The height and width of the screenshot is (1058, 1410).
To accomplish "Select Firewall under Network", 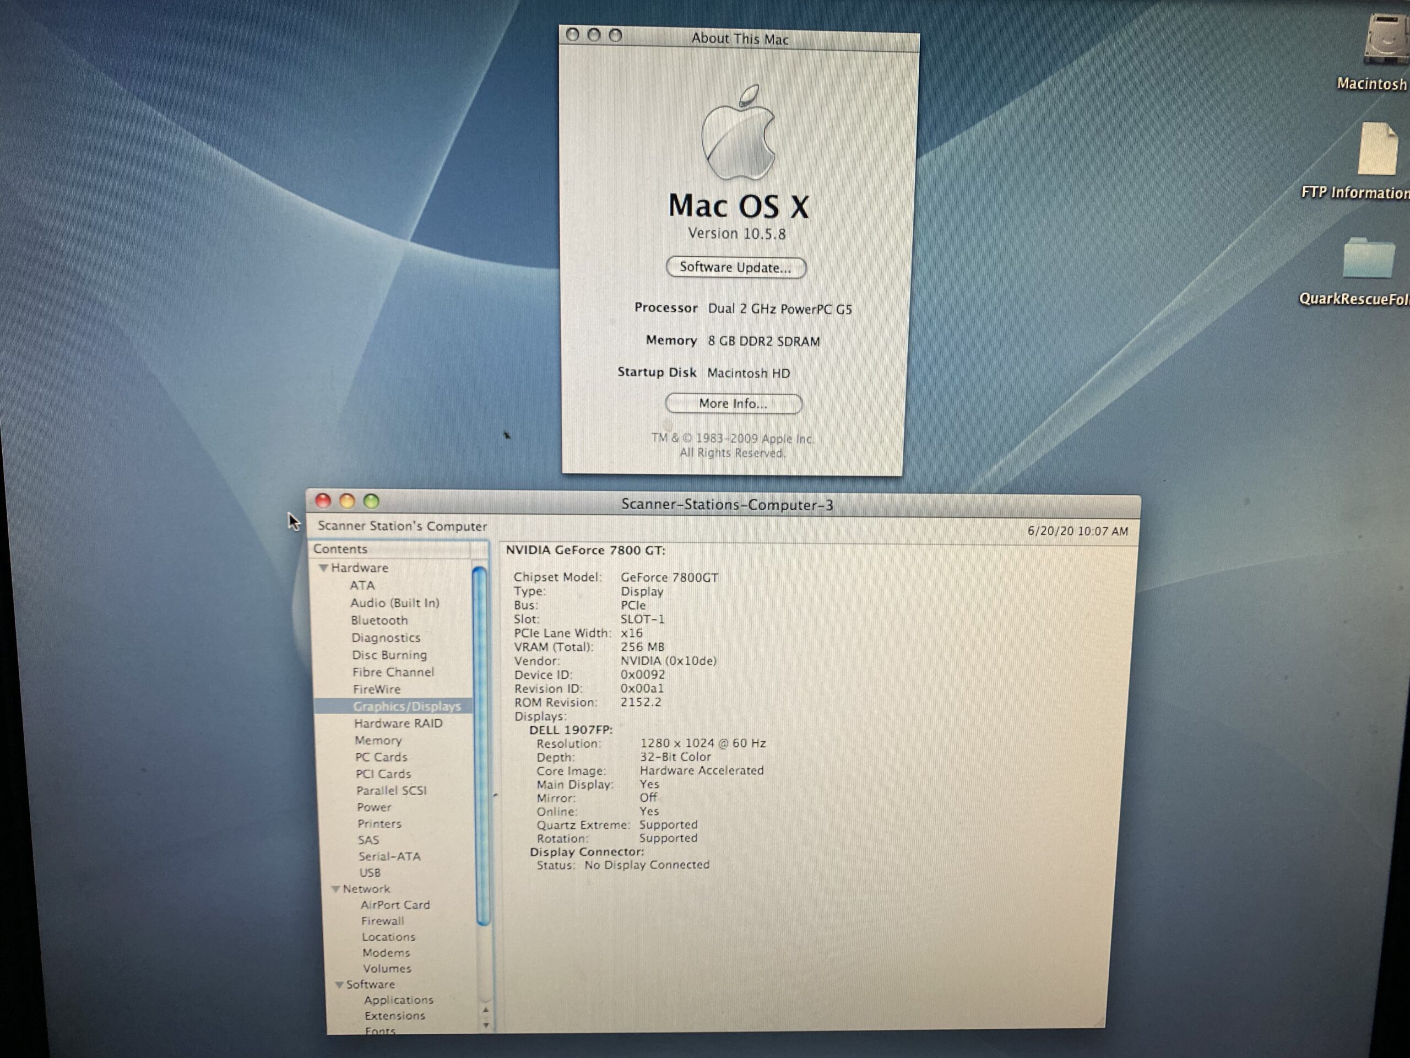I will [382, 921].
